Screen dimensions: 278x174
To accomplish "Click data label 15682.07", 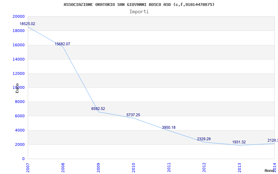I will [x=63, y=44].
